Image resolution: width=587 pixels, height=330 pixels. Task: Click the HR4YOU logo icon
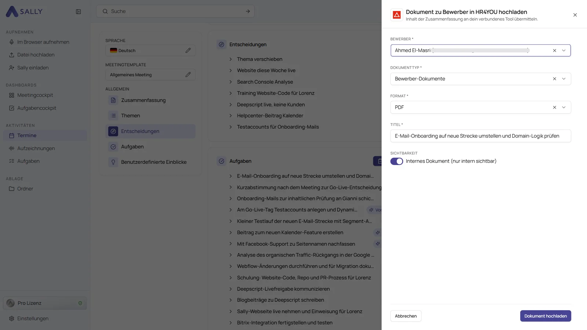pos(397,15)
